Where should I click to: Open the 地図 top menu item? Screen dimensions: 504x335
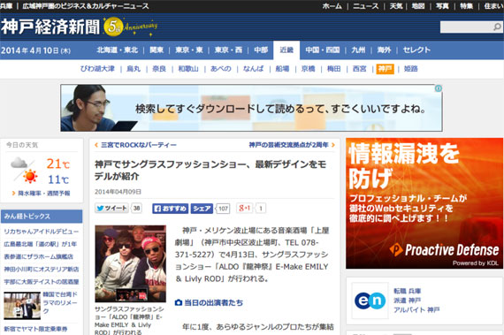pos(418,6)
